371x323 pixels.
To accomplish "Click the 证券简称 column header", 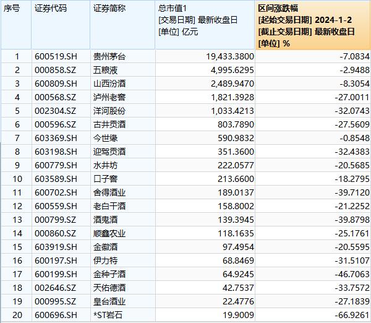I will click(x=109, y=9).
